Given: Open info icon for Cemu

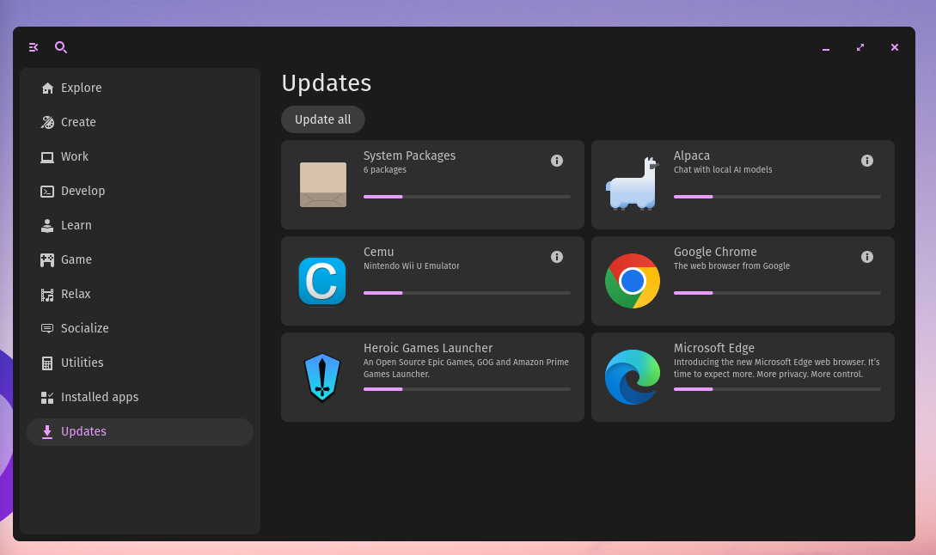Looking at the screenshot, I should tap(557, 257).
